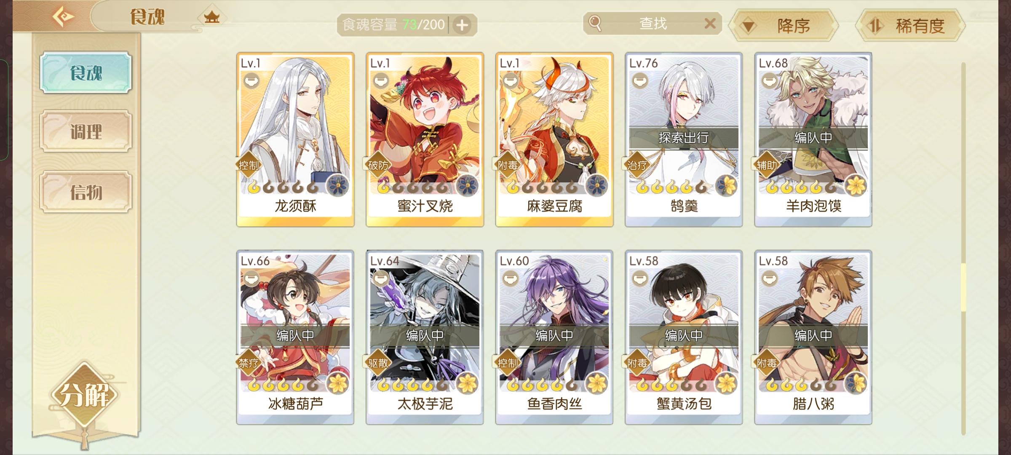Click the vertical scrollbar handle
Screen dimensions: 1011x455
point(963,287)
